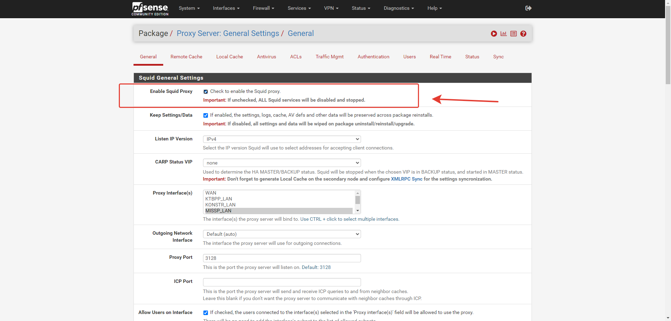This screenshot has height=321, width=671.
Task: Open Outgoing Network Interface dropdown
Action: click(282, 234)
